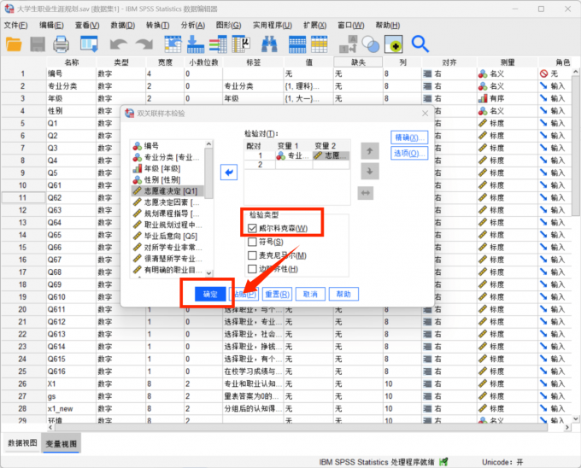Move pair down arrow button
The width and height of the screenshot is (581, 468).
(369, 171)
